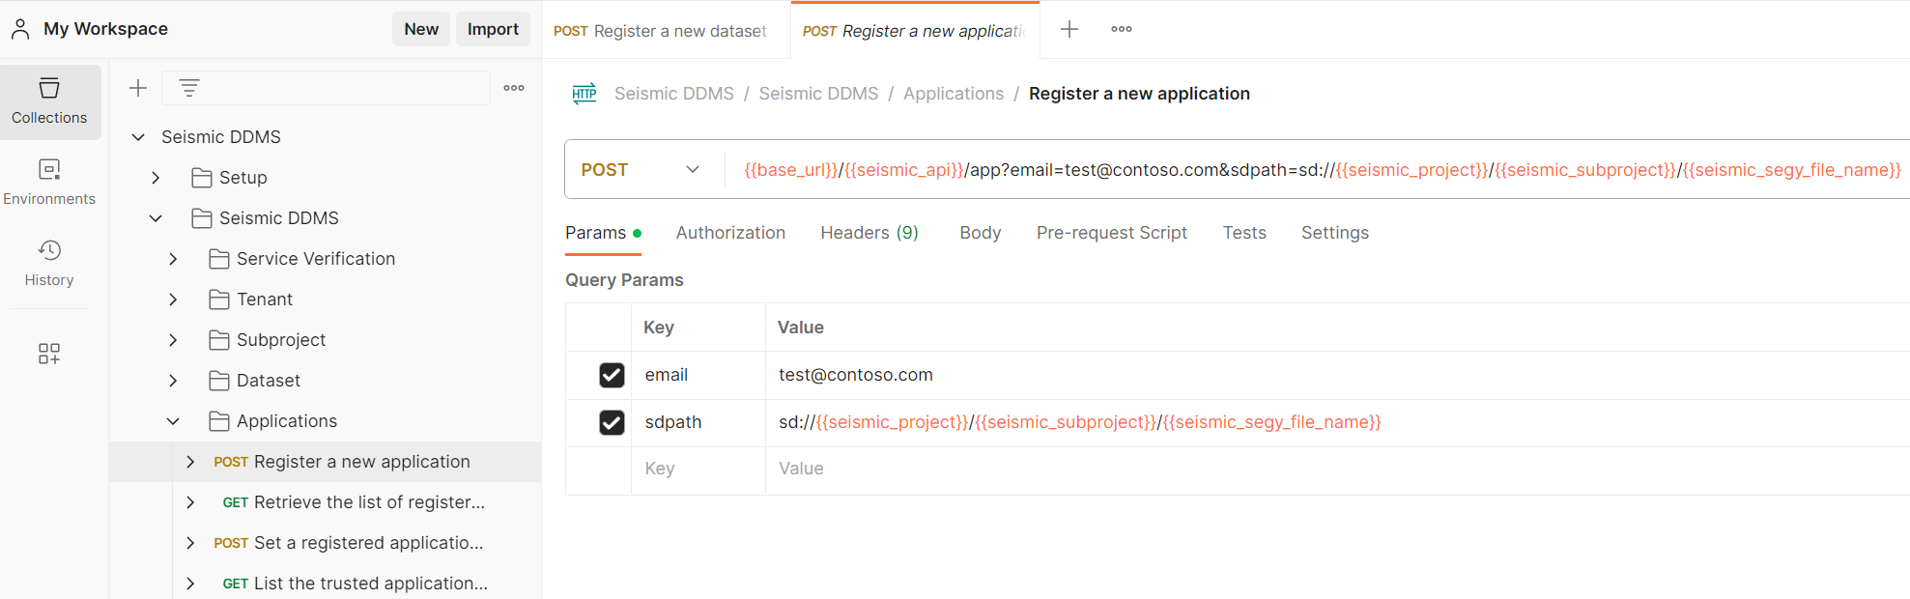
Task: Click the plus icon to create collection
Action: [138, 88]
